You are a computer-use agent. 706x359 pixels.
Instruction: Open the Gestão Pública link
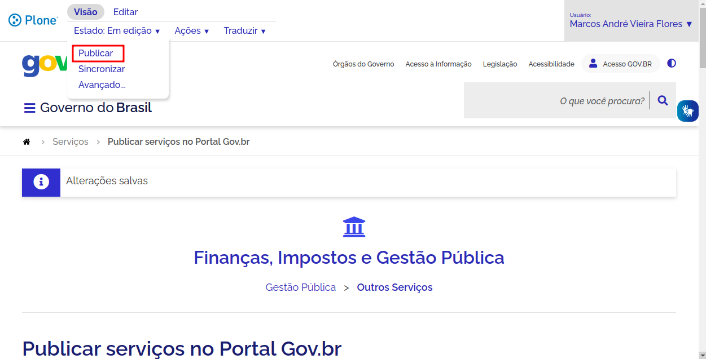point(300,287)
